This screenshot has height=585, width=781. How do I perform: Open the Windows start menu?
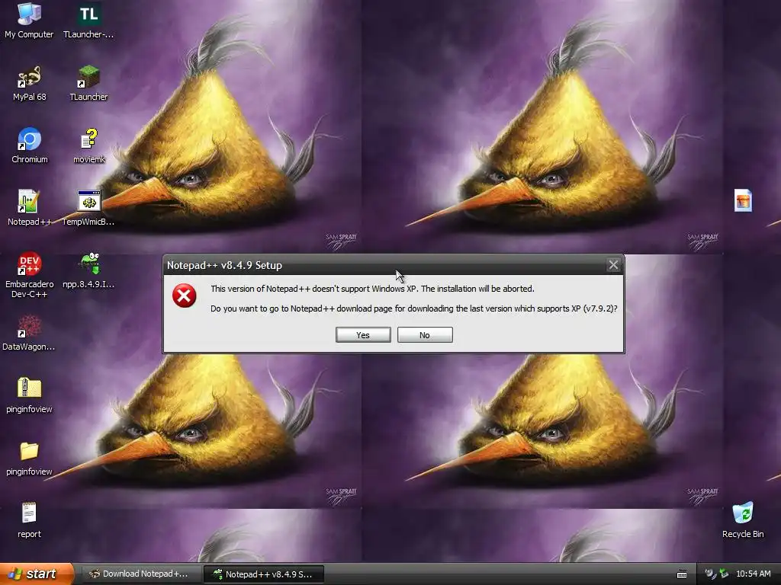click(x=37, y=574)
